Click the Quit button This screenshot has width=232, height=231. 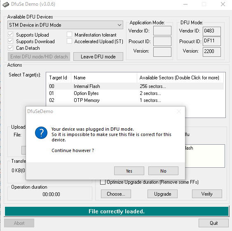213,223
